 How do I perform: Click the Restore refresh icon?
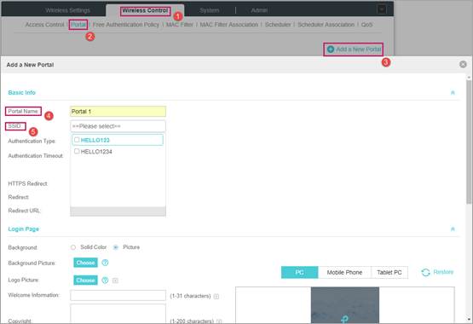(425, 272)
